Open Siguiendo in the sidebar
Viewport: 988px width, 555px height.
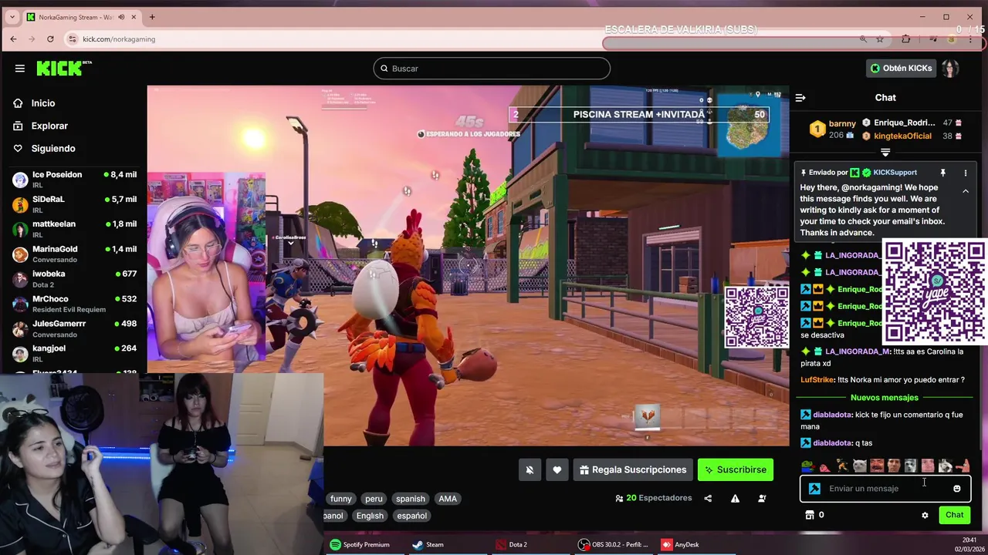(53, 148)
